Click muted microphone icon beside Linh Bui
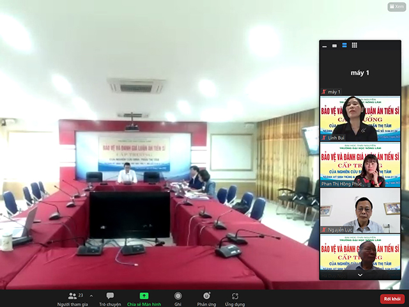409x307 pixels. (x=324, y=138)
